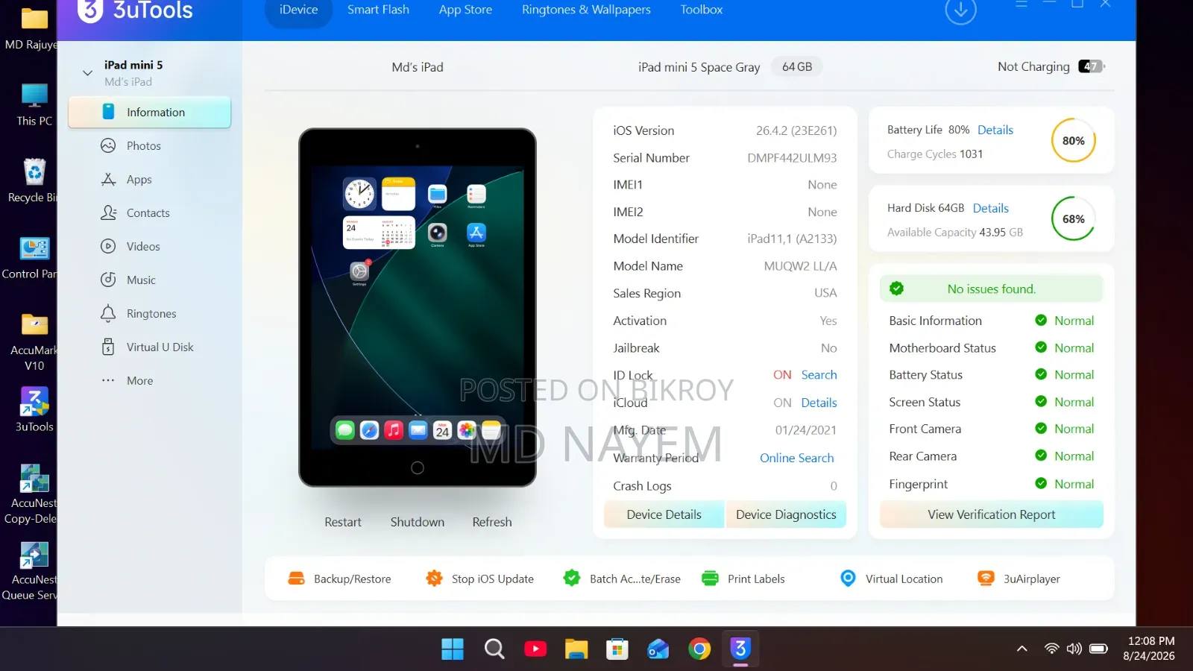The height and width of the screenshot is (671, 1193).
Task: Open the download manager arrow icon
Action: (x=960, y=10)
